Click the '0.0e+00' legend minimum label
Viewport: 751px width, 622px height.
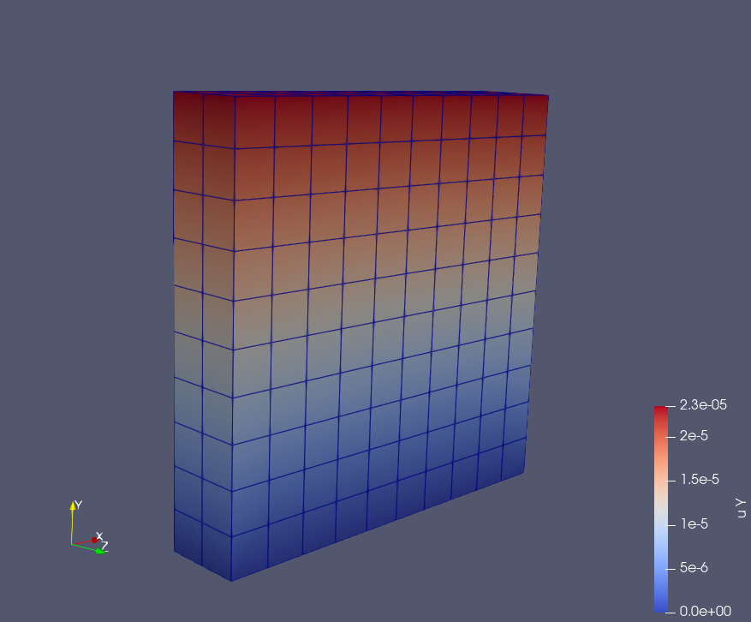tap(705, 611)
